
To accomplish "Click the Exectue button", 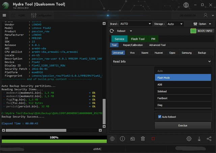I will 183,125.
